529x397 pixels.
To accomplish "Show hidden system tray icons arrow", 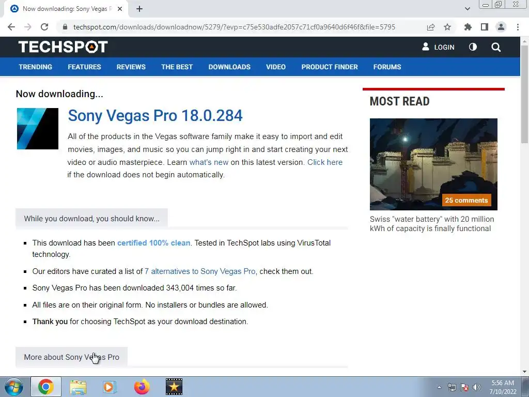I will pyautogui.click(x=439, y=387).
